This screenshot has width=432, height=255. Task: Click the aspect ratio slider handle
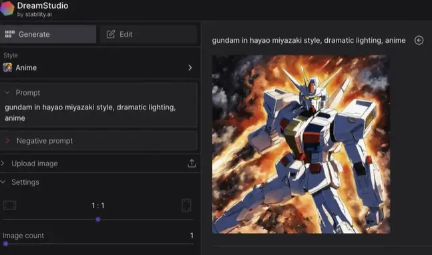pyautogui.click(x=98, y=220)
